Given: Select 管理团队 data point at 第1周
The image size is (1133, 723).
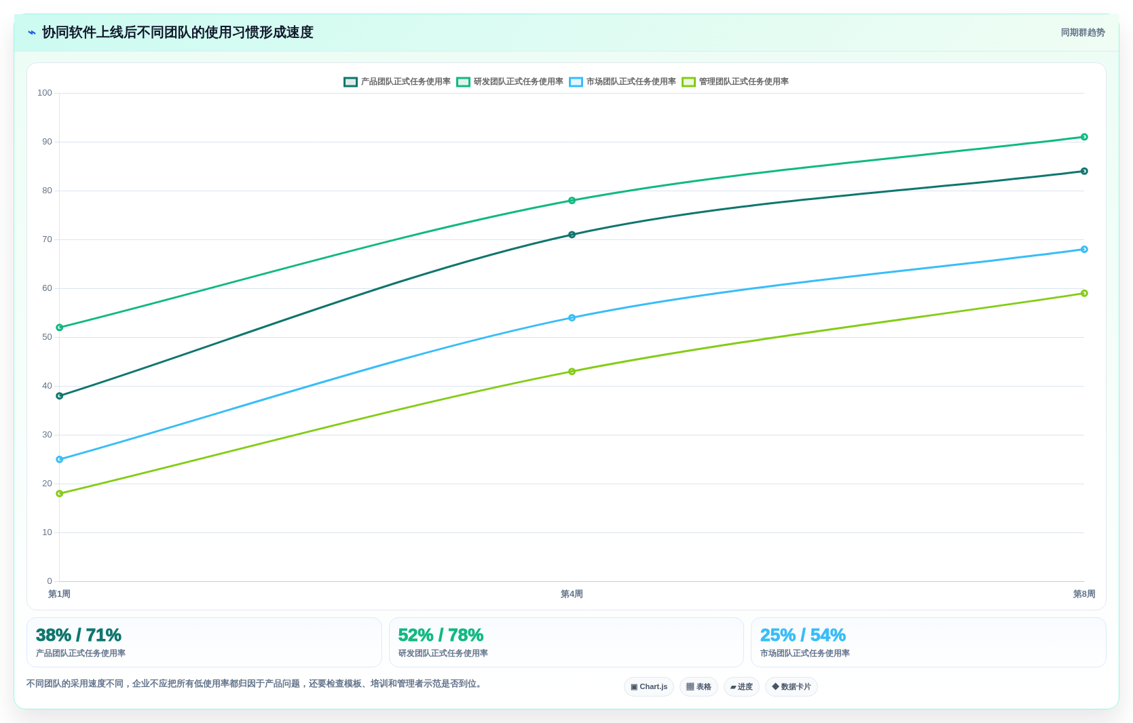Looking at the screenshot, I should 60,494.
